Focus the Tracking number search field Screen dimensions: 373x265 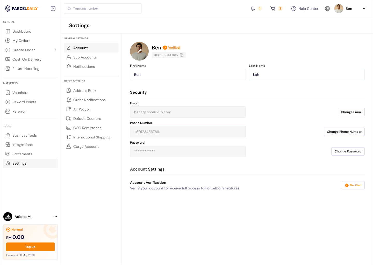pos(103,9)
